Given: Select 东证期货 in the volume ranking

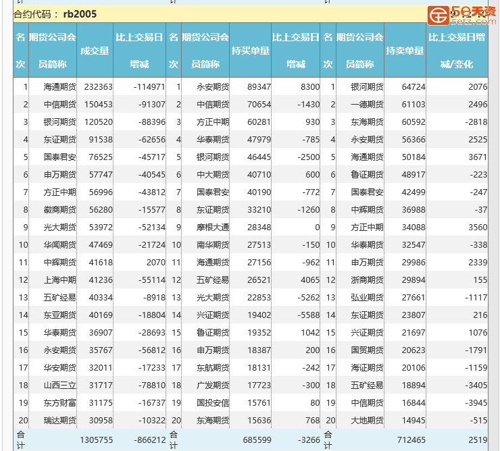Looking at the screenshot, I should [x=59, y=139].
